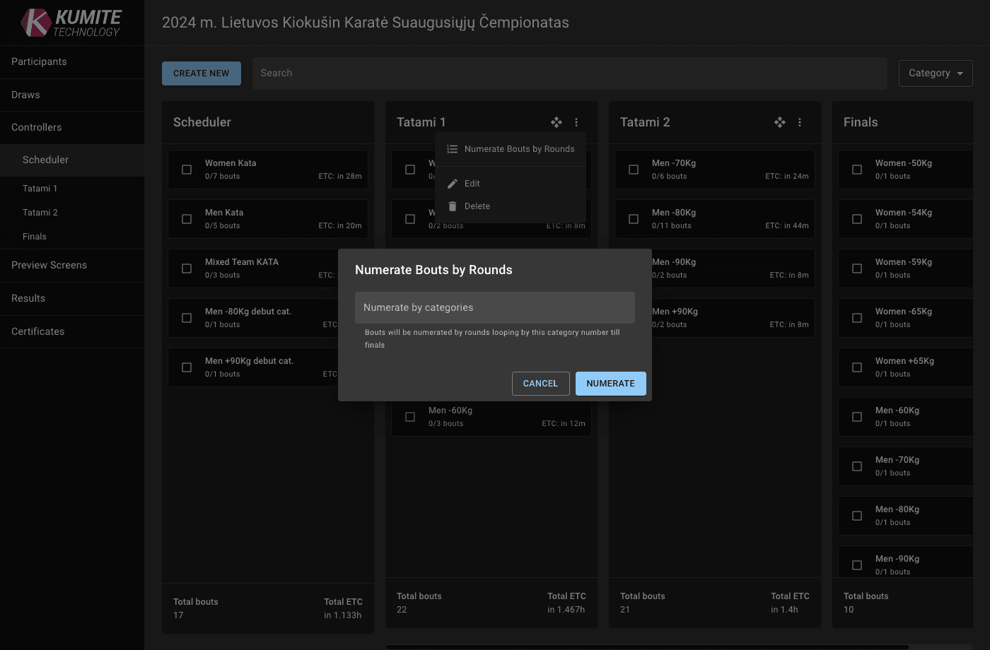Screen dimensions: 990x650
Task: Expand the Numerate by categories selector
Action: click(494, 308)
